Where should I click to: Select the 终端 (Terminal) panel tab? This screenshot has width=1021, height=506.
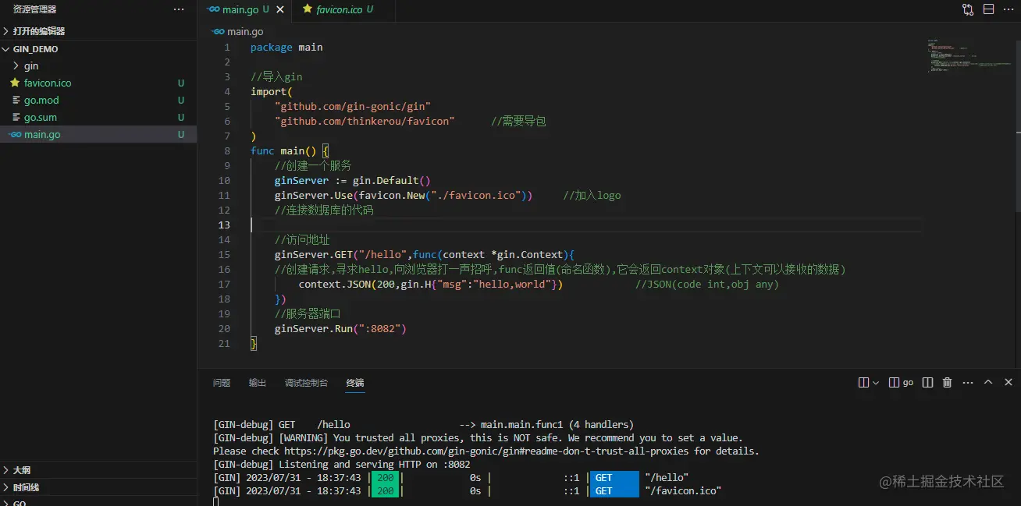(x=355, y=383)
